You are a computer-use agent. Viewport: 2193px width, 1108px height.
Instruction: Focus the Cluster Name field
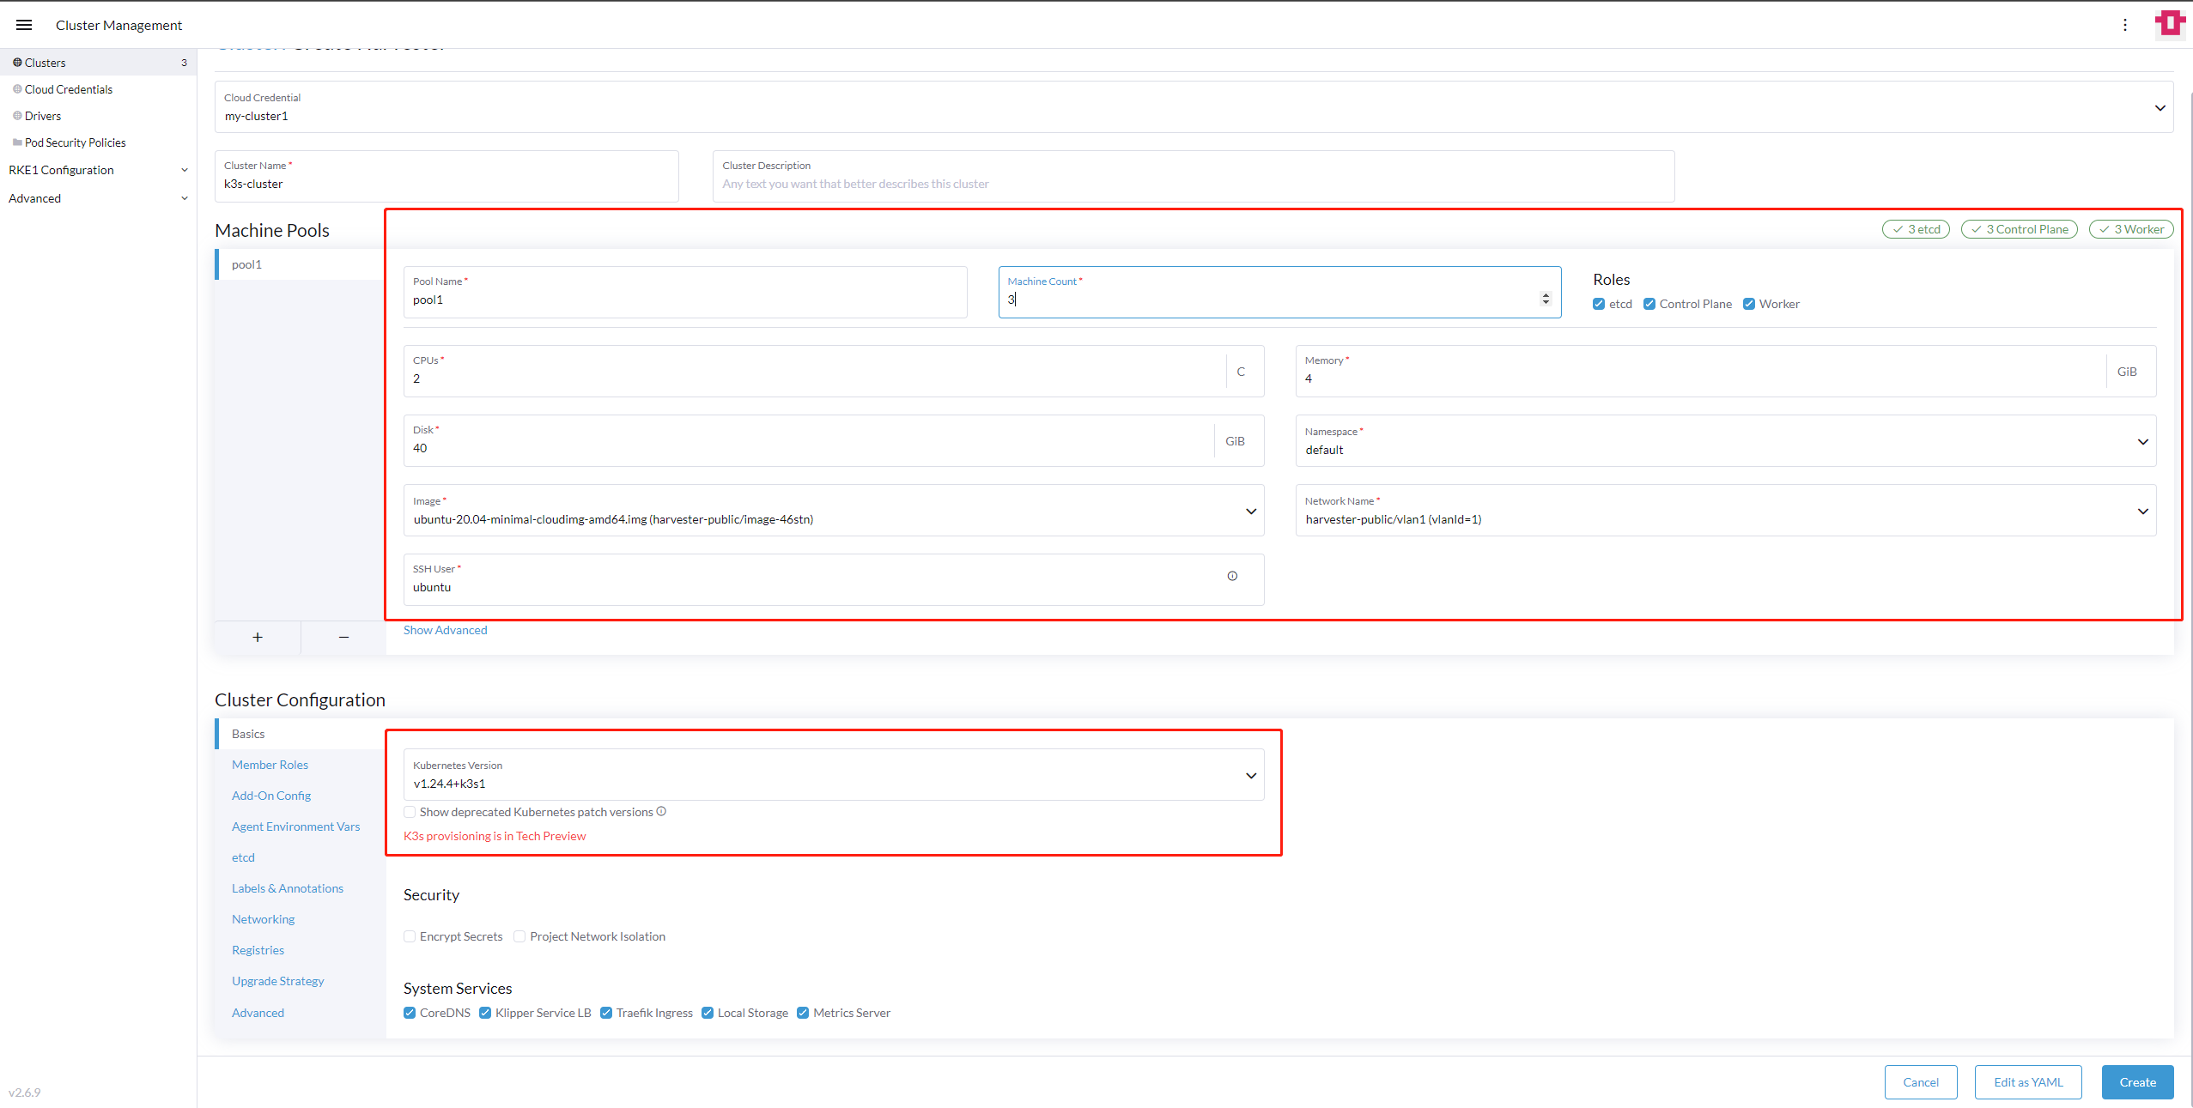(x=446, y=177)
